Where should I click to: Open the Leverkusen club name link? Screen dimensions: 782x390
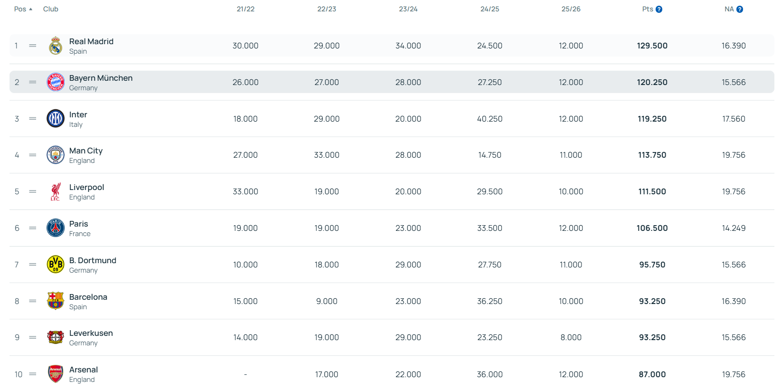[x=91, y=333]
